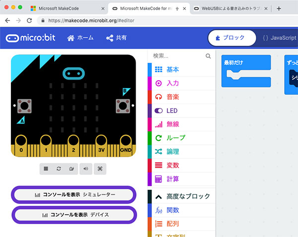Toggle slow-motion mode snail icon
This screenshot has width=298, height=237.
click(x=73, y=169)
